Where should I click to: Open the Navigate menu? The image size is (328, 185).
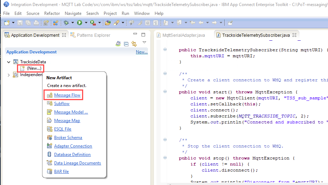[73, 13]
